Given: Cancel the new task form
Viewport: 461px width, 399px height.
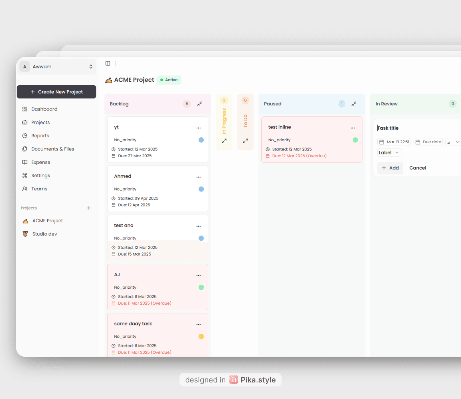Looking at the screenshot, I should click(x=418, y=168).
